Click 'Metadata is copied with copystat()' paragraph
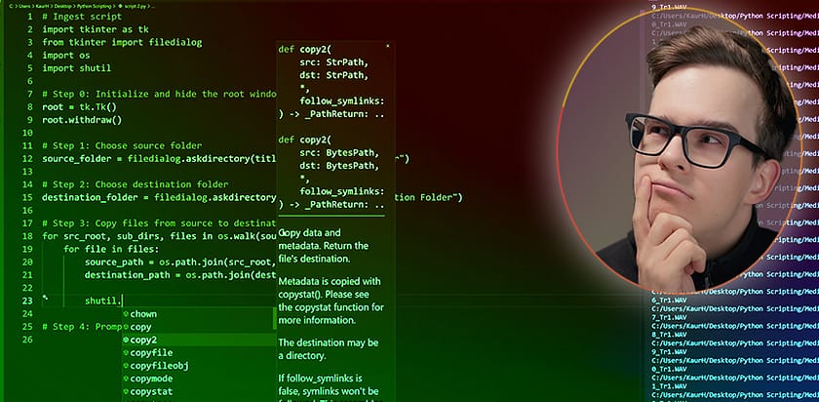 click(331, 301)
